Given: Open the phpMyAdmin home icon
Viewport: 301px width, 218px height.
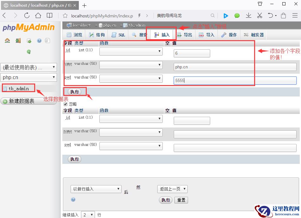Looking at the screenshot, I should (7, 40).
